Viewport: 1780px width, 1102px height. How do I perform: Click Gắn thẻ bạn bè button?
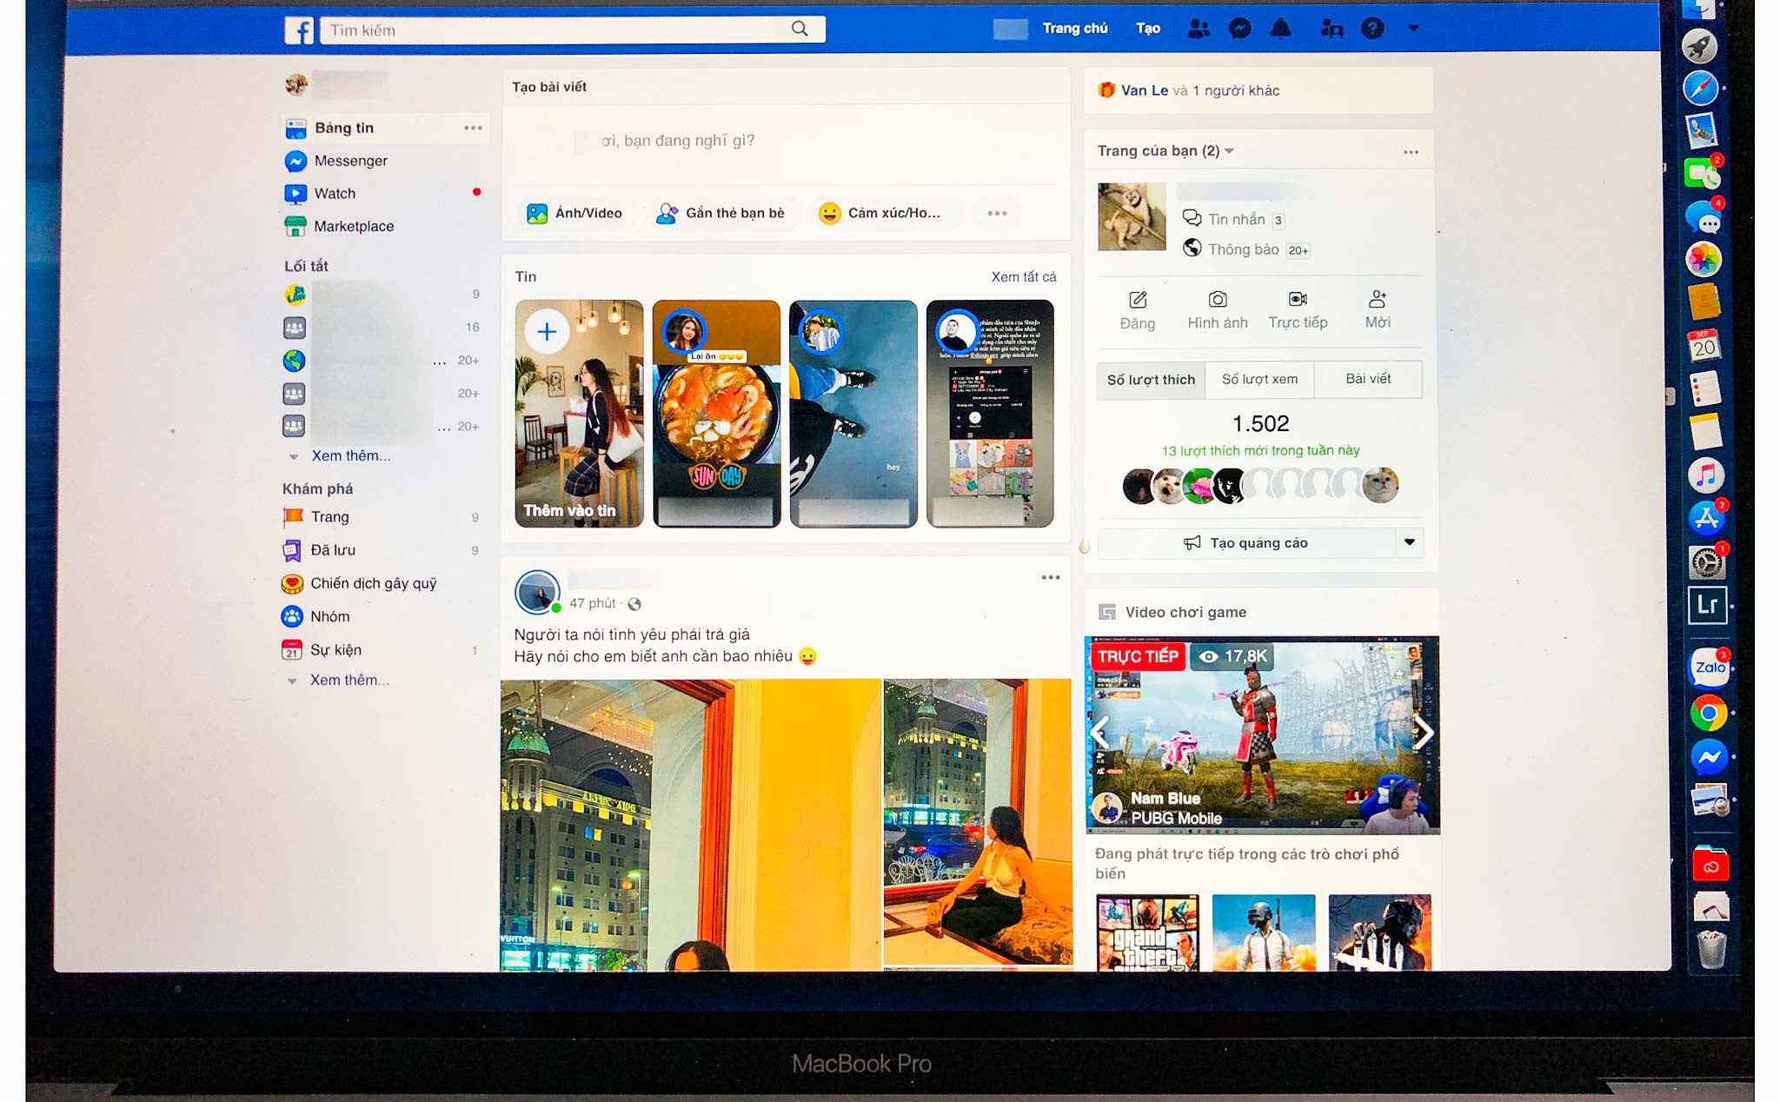721,213
